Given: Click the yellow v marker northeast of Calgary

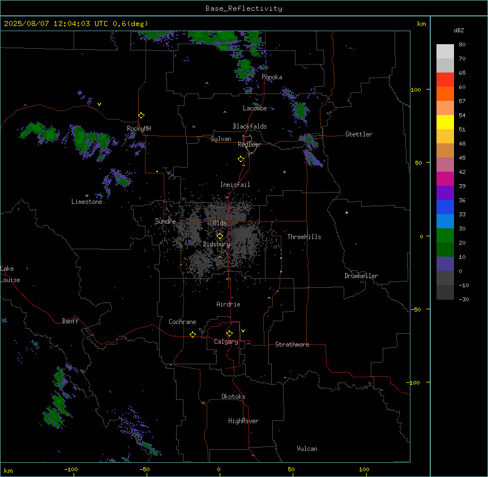Looking at the screenshot, I should tap(243, 331).
